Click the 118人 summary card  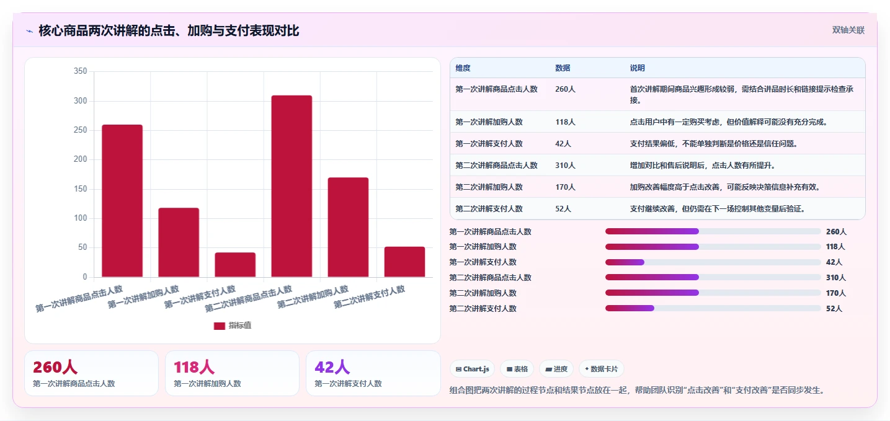232,373
